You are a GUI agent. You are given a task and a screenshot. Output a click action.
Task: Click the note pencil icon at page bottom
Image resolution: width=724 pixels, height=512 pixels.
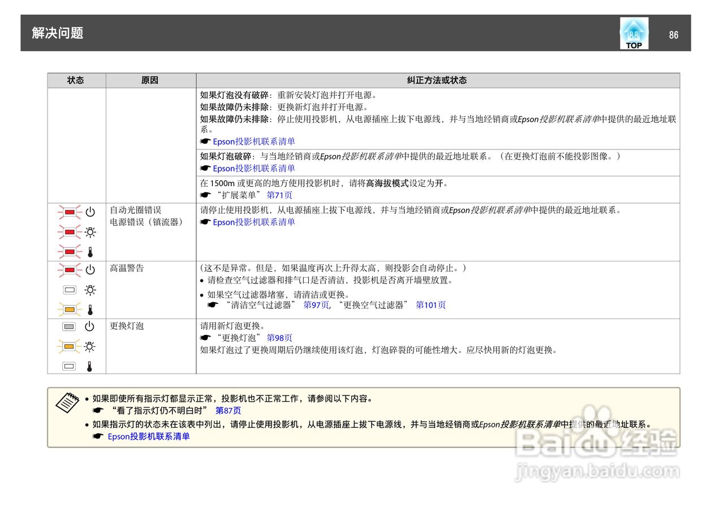67,403
